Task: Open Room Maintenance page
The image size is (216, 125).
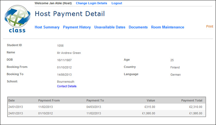Action: pos(167,27)
